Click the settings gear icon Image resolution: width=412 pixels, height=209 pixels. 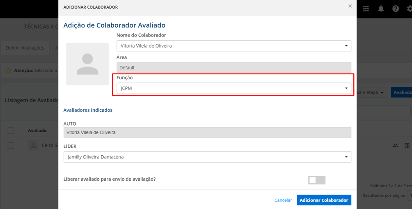pos(409,9)
